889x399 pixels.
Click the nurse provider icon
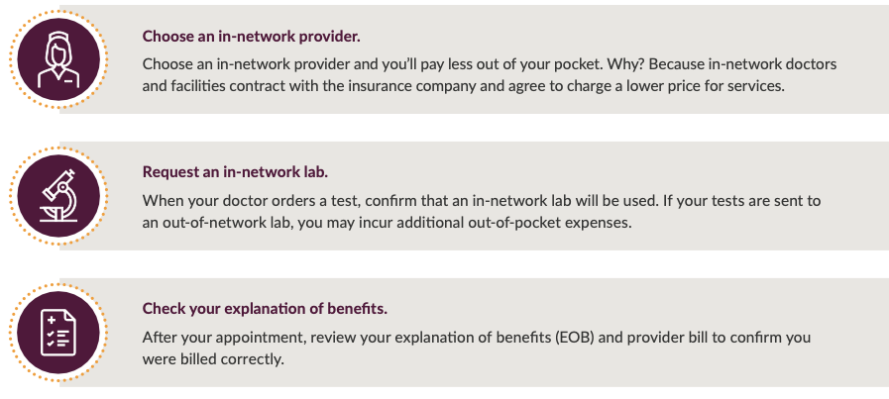pos(58,59)
